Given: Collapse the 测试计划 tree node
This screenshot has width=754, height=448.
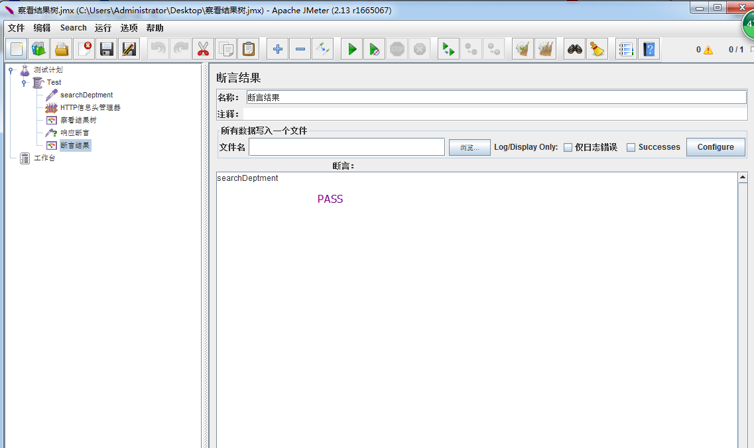Looking at the screenshot, I should (x=11, y=70).
